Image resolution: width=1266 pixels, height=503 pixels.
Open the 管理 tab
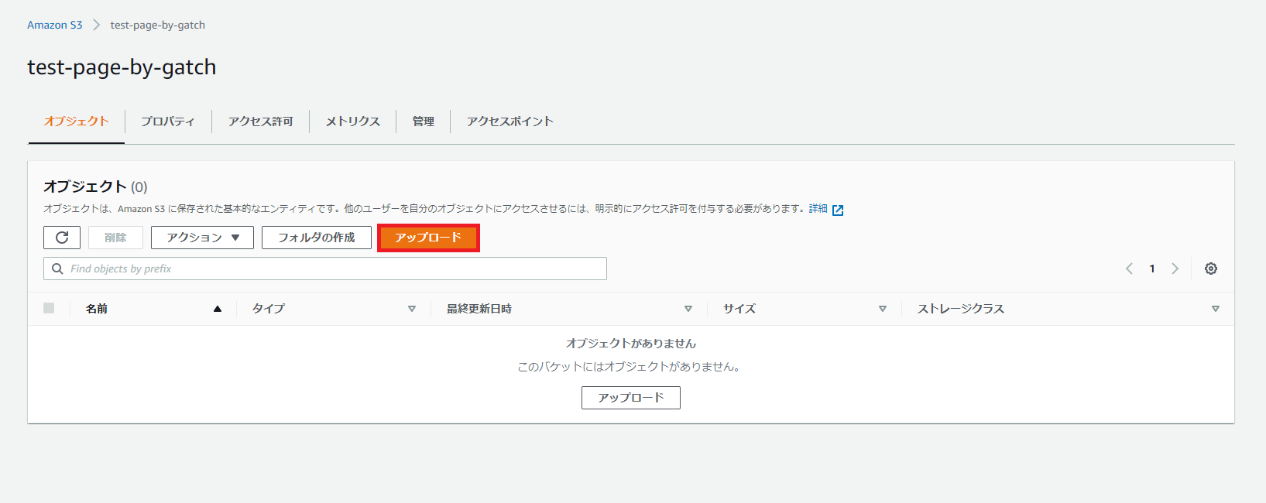[x=423, y=121]
